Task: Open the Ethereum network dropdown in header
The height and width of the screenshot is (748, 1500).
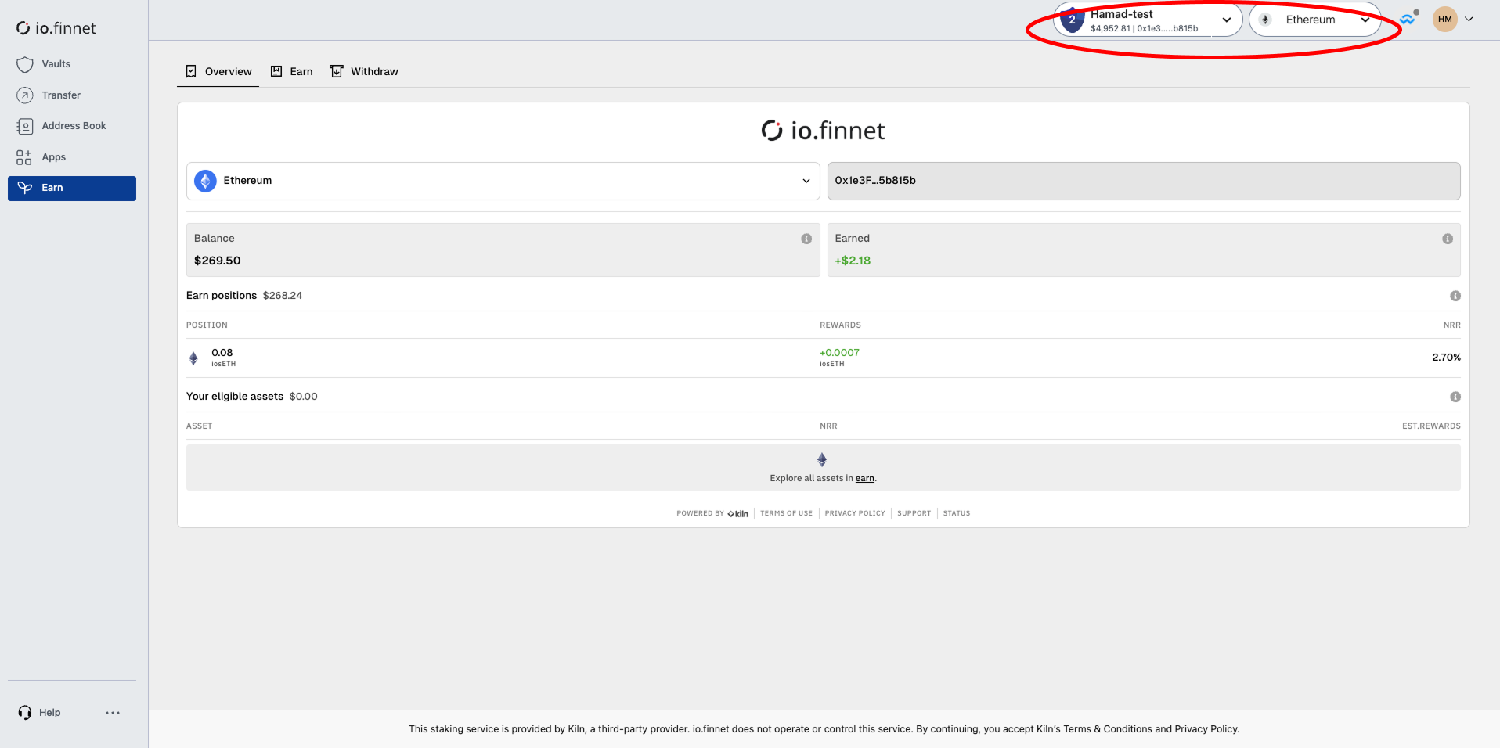Action: pyautogui.click(x=1314, y=20)
